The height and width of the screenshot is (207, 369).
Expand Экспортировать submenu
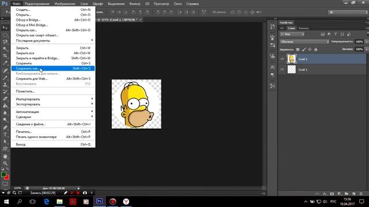pos(53,104)
